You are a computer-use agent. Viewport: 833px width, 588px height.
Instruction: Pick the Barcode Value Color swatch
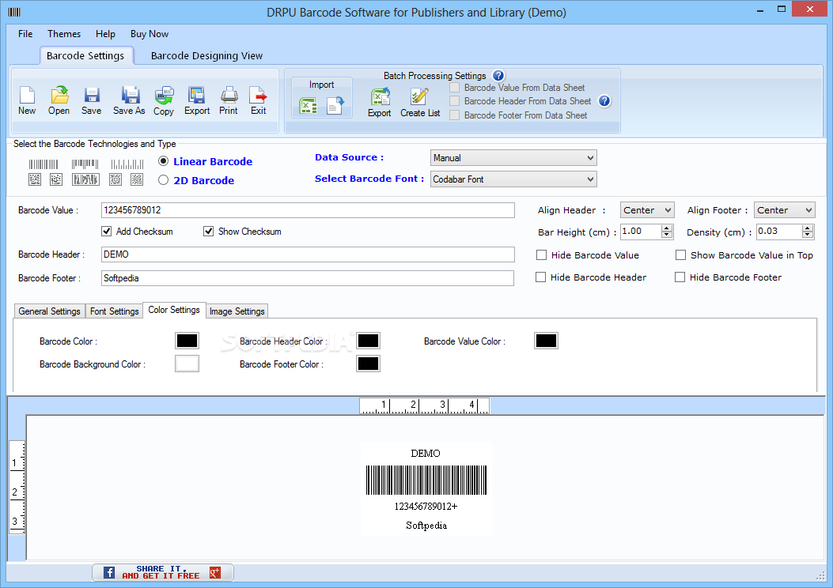(x=546, y=341)
